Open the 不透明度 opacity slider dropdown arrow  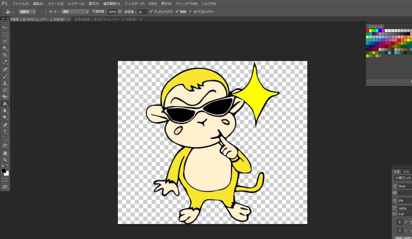pyautogui.click(x=120, y=12)
